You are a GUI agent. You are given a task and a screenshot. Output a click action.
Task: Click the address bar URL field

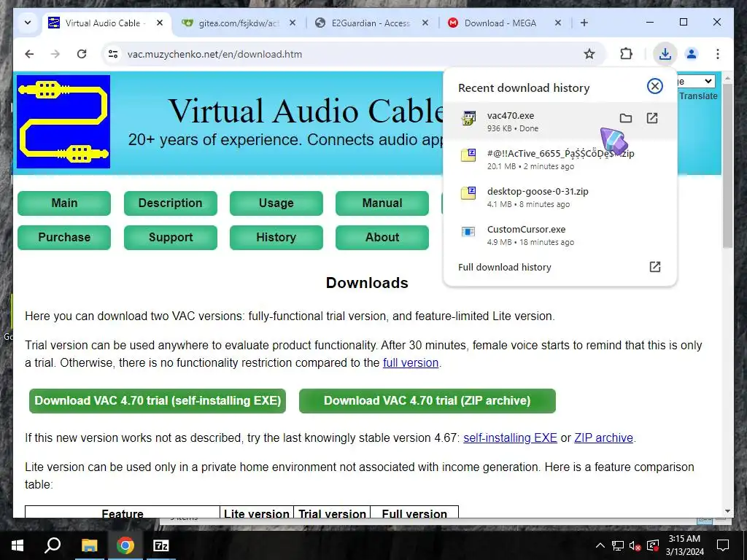(x=352, y=54)
